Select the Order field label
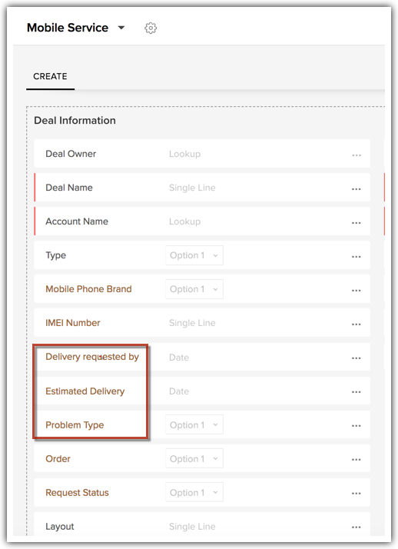Viewport: 398px width, 549px height. click(58, 459)
